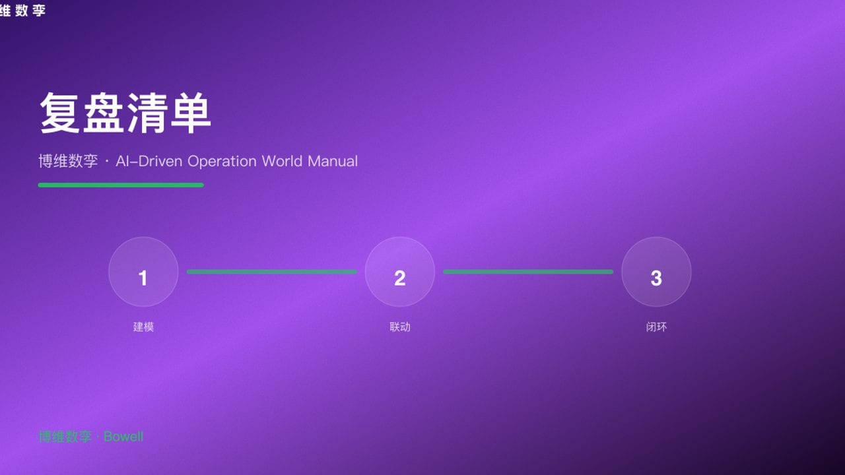Viewport: 845px width, 475px height.
Task: Click the progress line between steps 1 and 2
Action: point(271,271)
